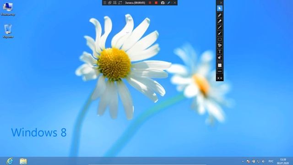This screenshot has width=293, height=165.
Task: Click the full-screen capture corners icon
Action: [x=120, y=3]
